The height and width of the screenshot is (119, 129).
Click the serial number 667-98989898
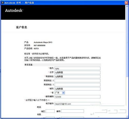(x=39, y=46)
